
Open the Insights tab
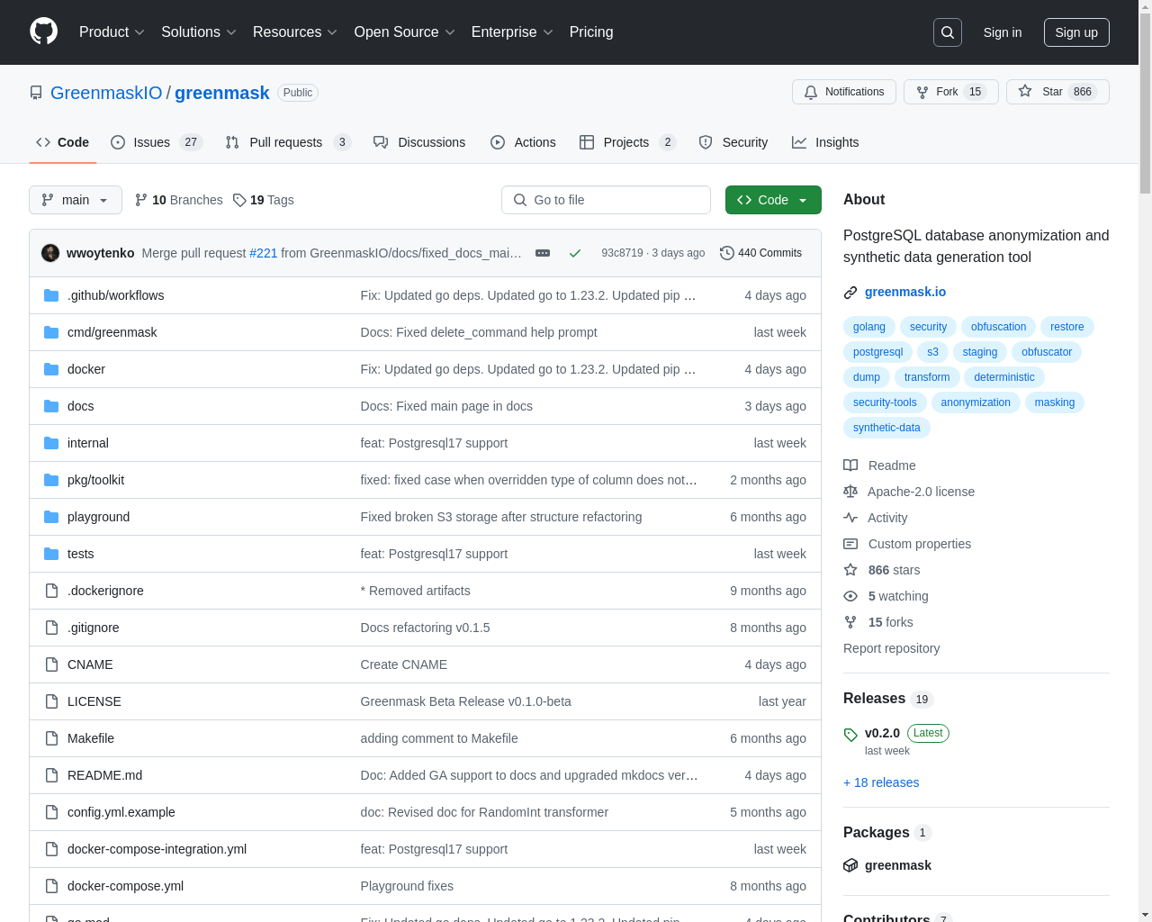825,142
